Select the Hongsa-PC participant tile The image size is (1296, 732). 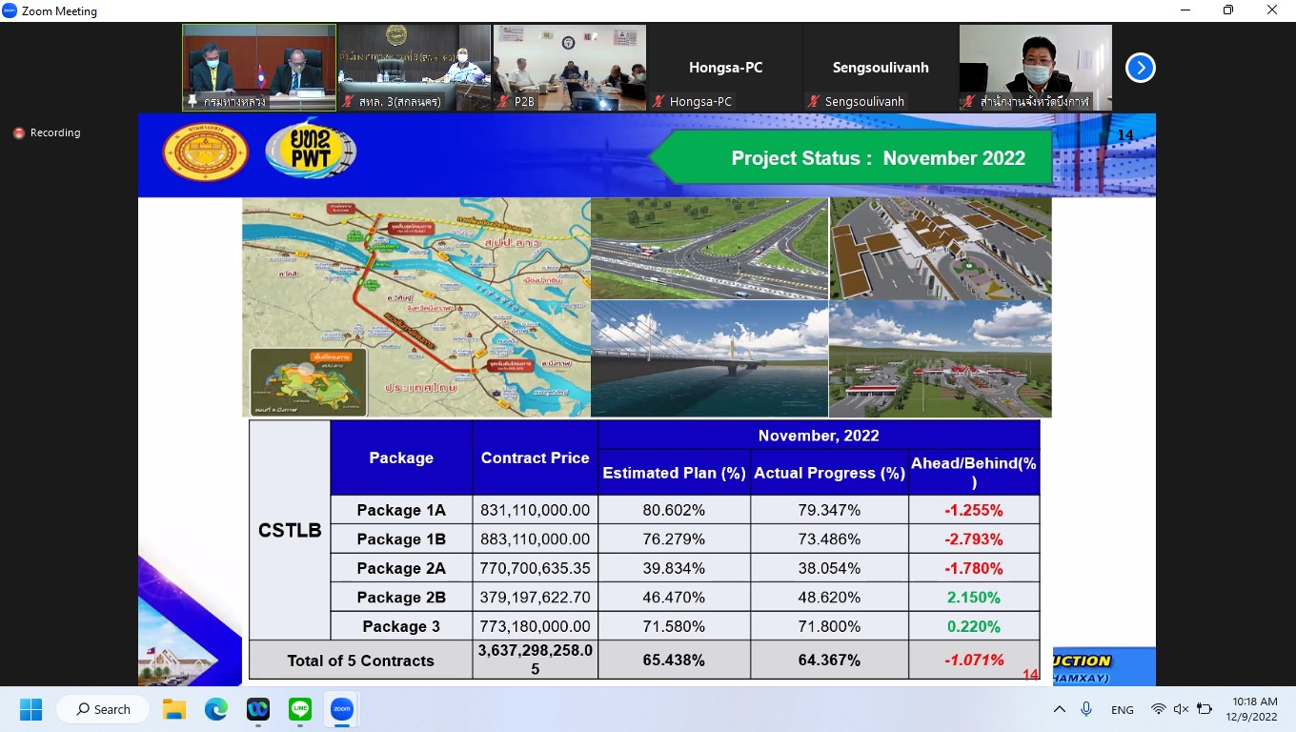[x=725, y=68]
